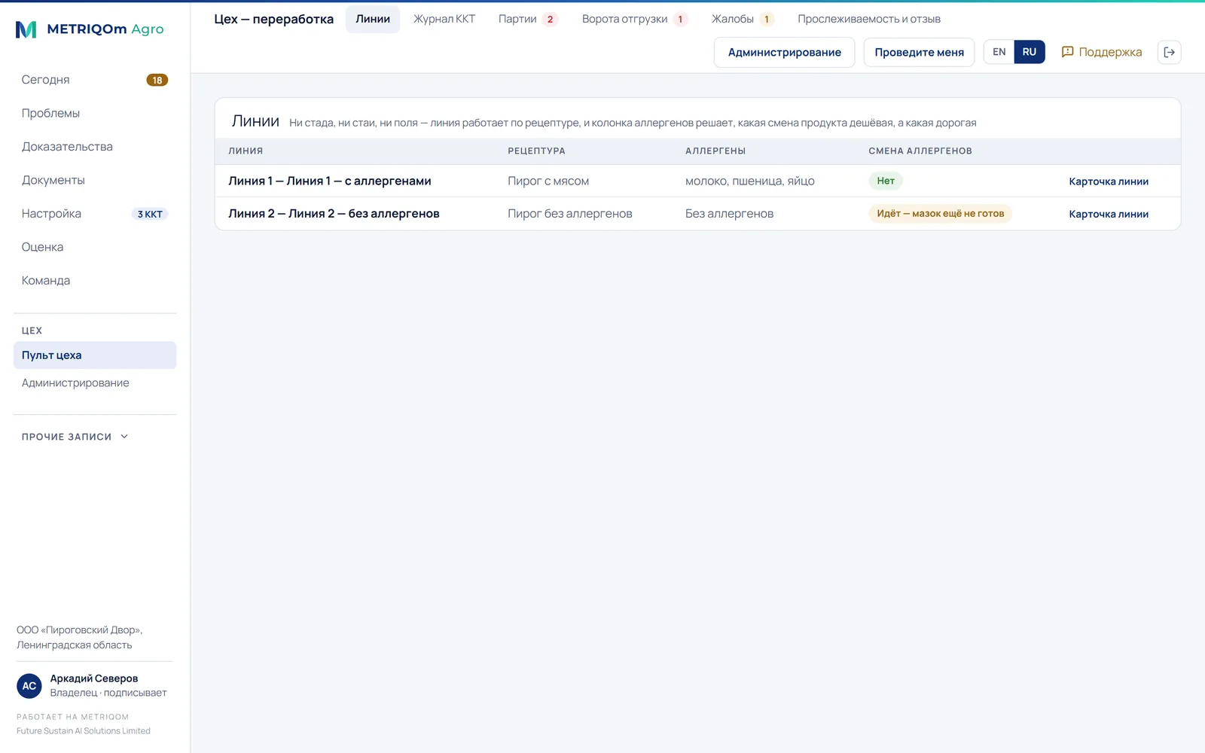Click the Смена аллергенов column header

pyautogui.click(x=920, y=151)
